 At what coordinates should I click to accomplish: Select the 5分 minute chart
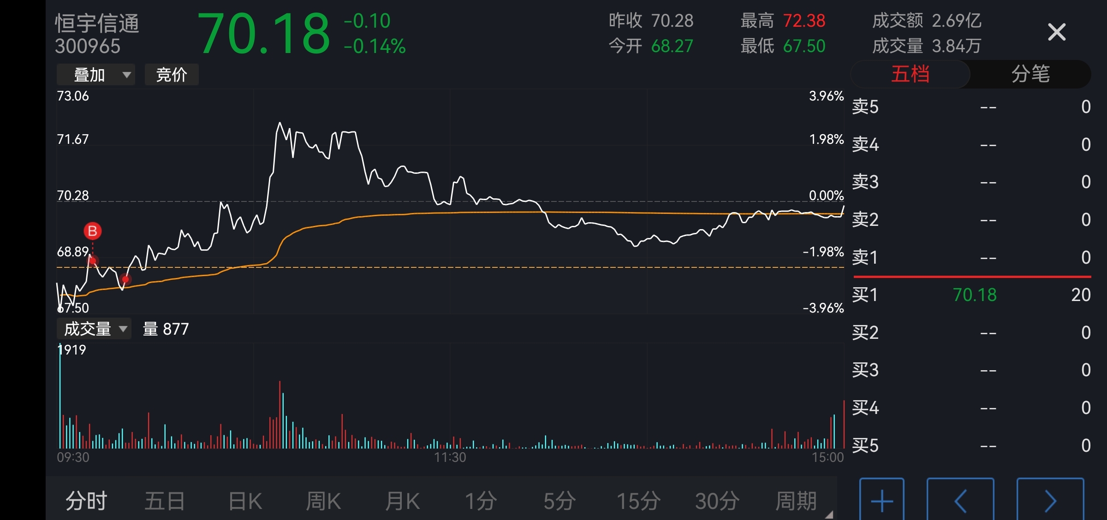[559, 501]
